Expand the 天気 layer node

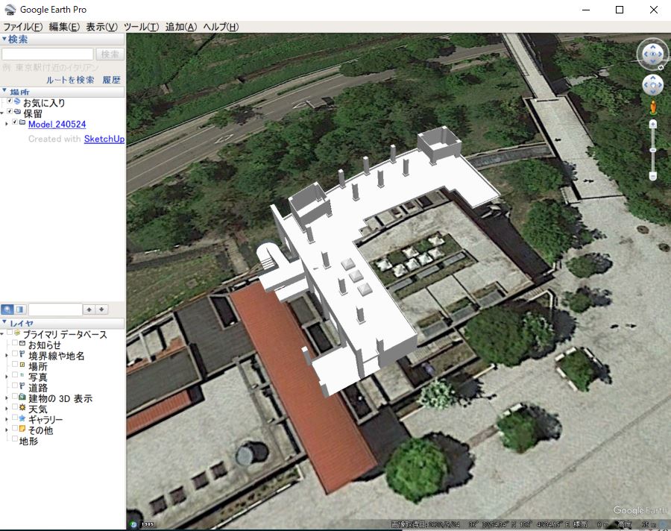pos(7,409)
